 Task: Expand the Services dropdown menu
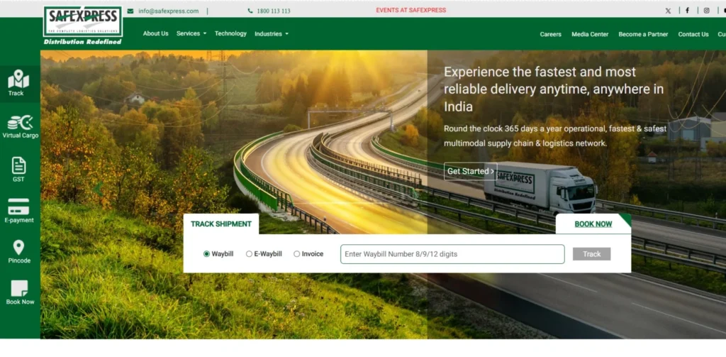click(191, 33)
